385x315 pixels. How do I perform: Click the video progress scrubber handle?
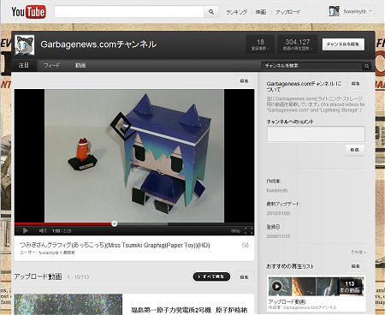[x=115, y=223]
